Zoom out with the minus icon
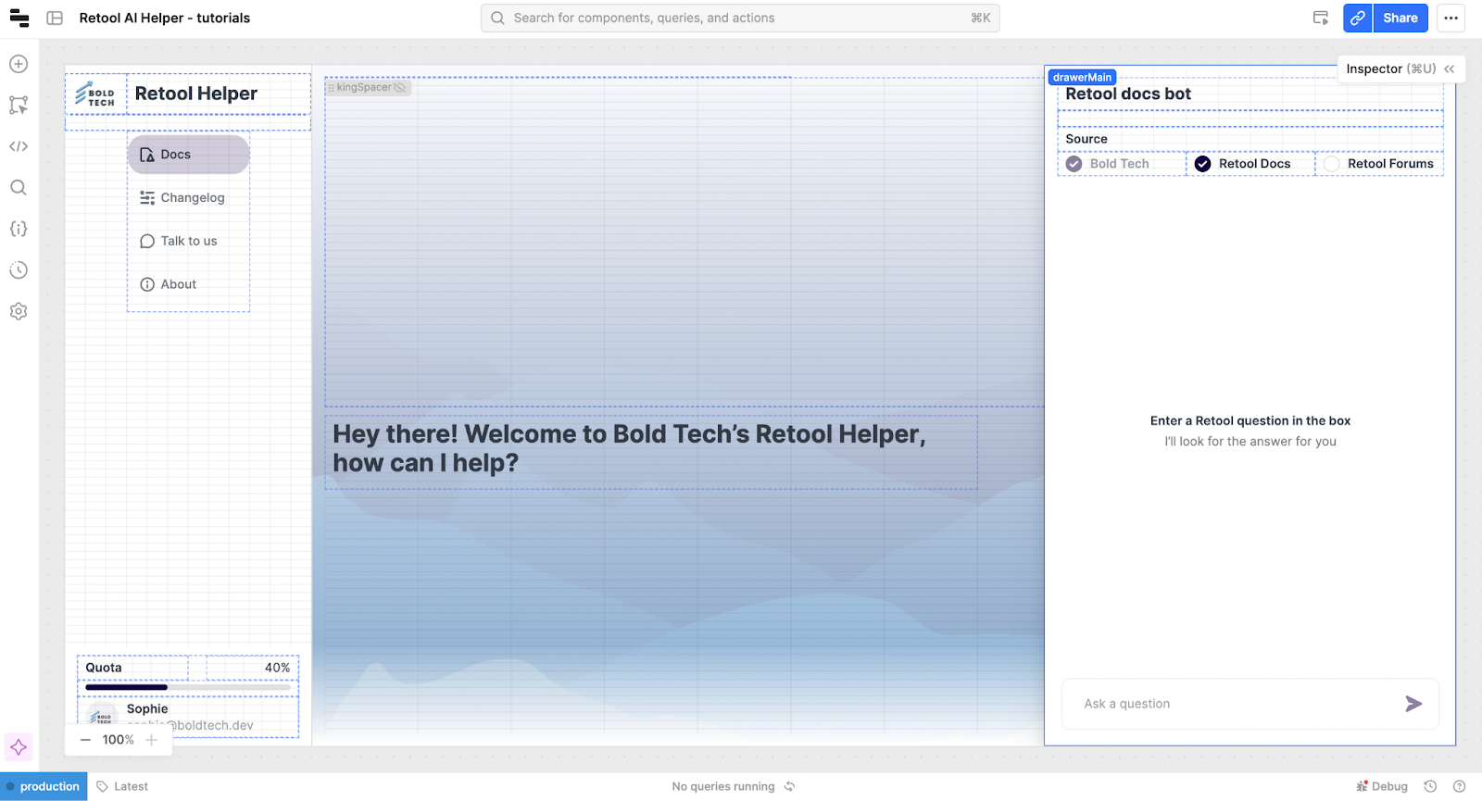This screenshot has height=801, width=1482. (86, 740)
